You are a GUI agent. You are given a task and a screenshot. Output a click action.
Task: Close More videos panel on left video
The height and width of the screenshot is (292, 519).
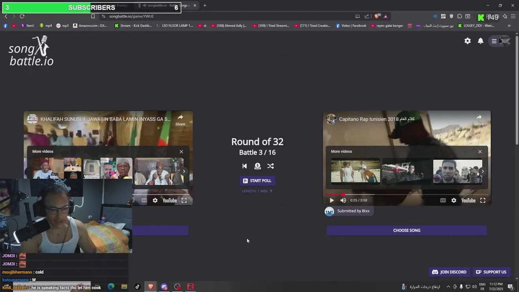click(181, 151)
